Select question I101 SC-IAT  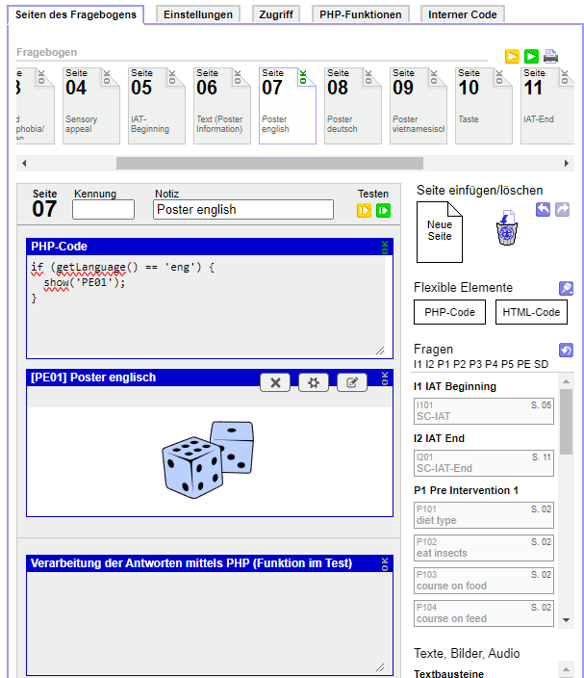click(484, 411)
